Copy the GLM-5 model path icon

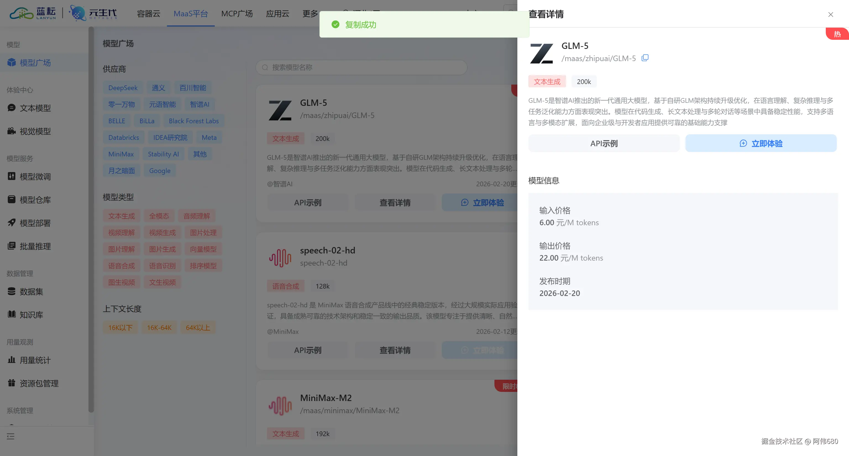(645, 58)
